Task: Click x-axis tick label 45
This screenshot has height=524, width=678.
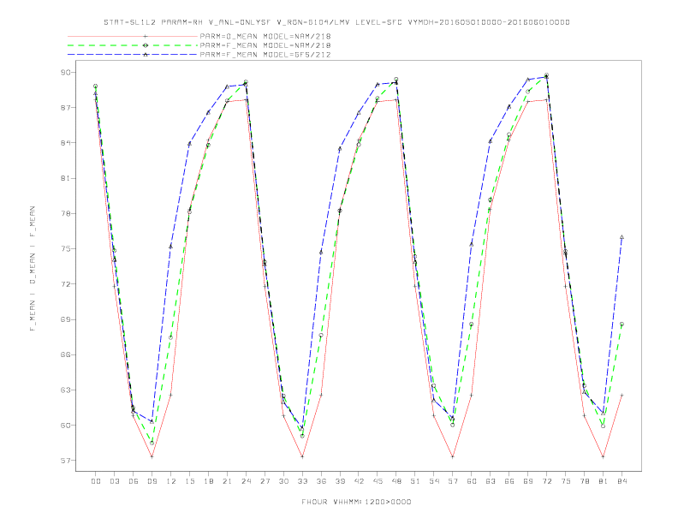Action: pos(378,481)
